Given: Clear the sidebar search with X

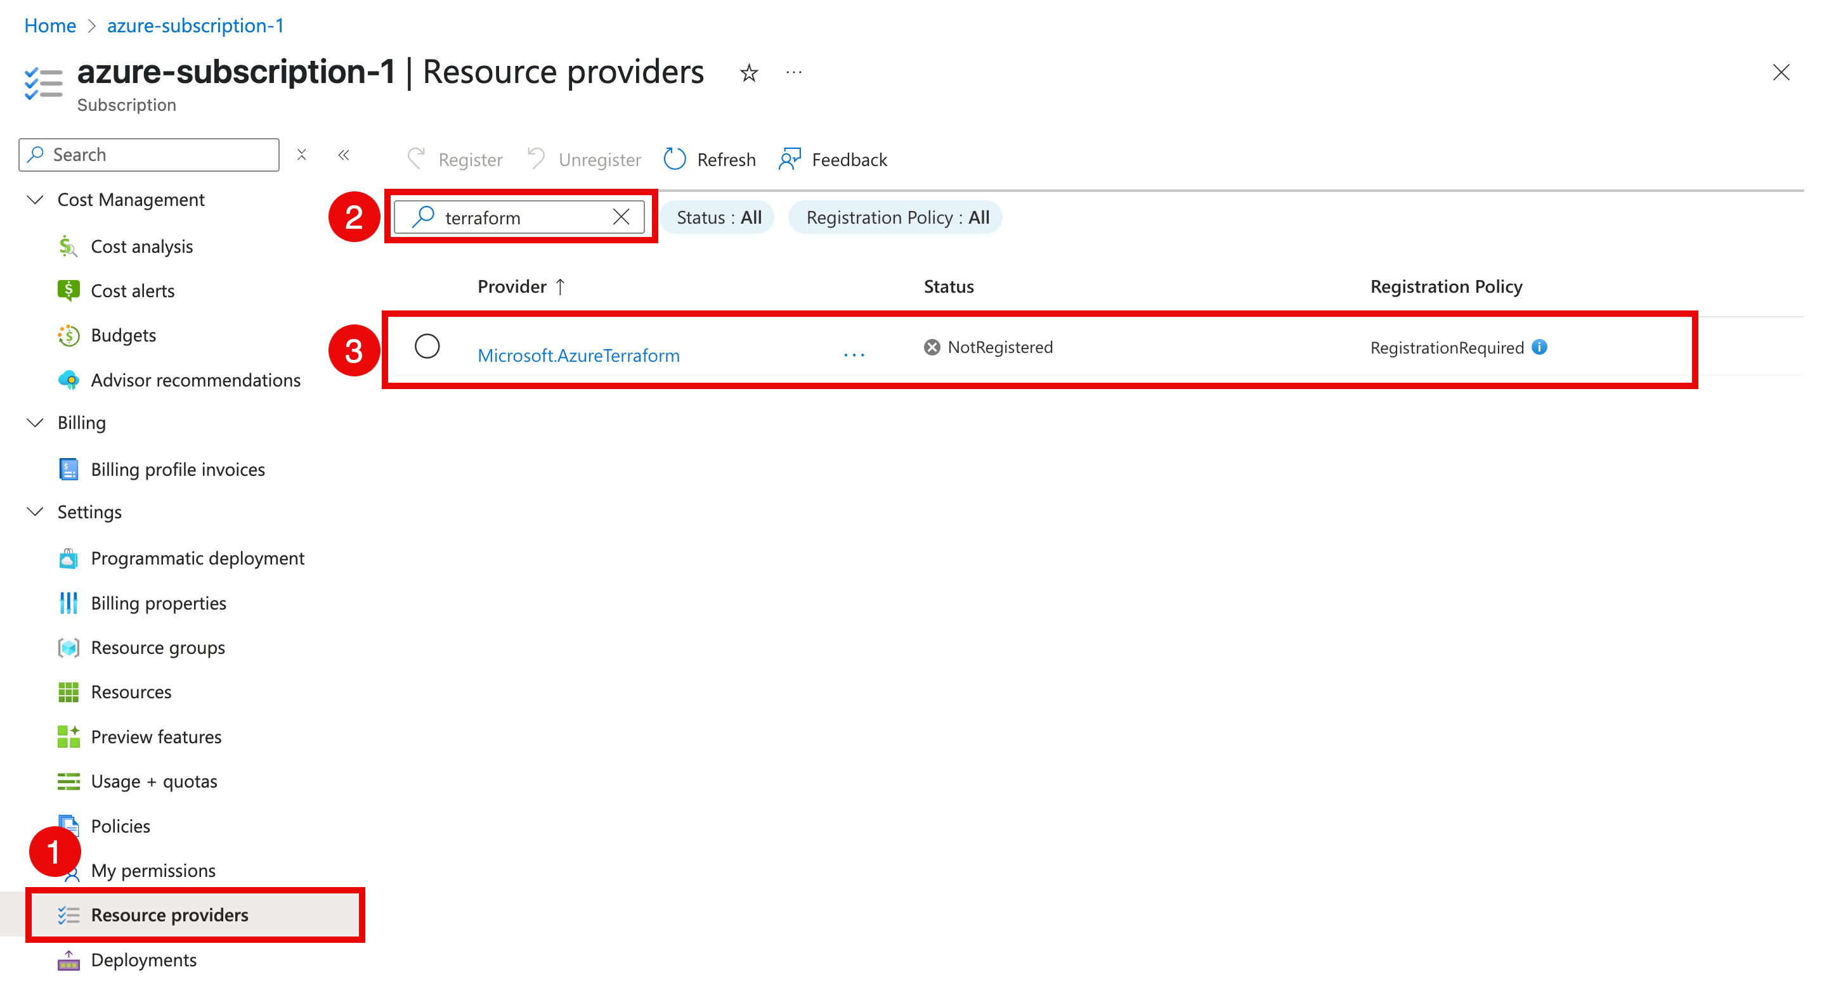Looking at the screenshot, I should [302, 155].
